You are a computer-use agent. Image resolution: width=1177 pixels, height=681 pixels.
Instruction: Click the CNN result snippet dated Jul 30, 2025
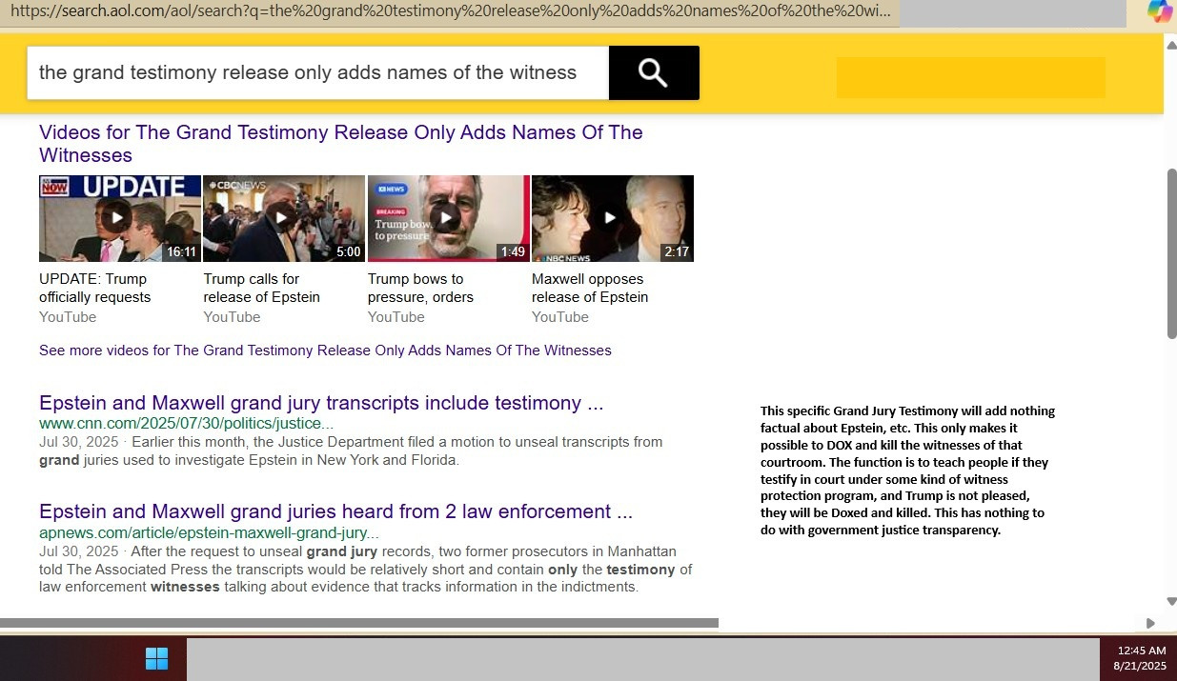351,451
